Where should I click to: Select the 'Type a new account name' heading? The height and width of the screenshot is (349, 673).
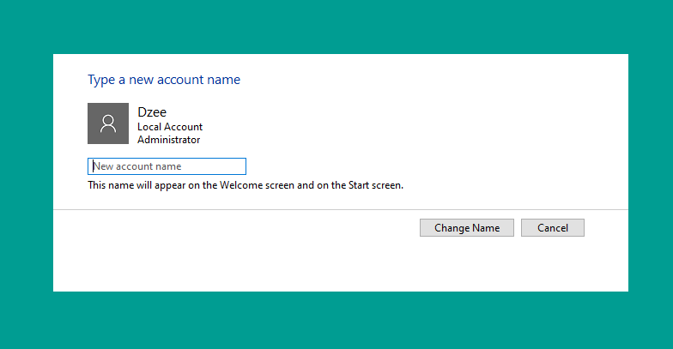(164, 80)
